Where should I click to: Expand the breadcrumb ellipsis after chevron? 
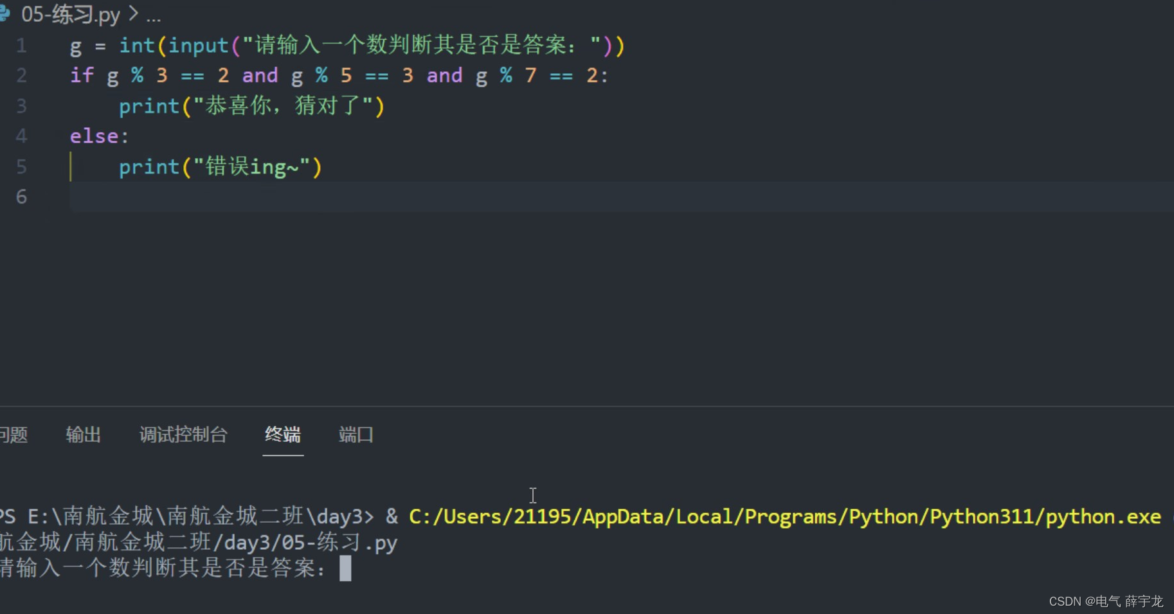[x=154, y=15]
